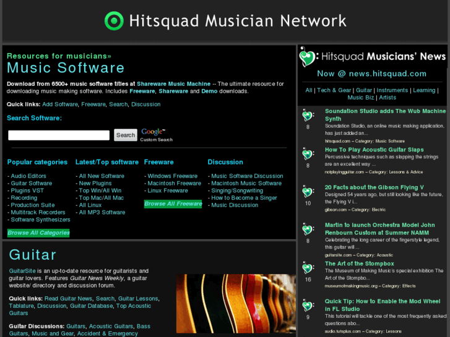Open Soundation Studio Wub Machine headline

point(385,115)
